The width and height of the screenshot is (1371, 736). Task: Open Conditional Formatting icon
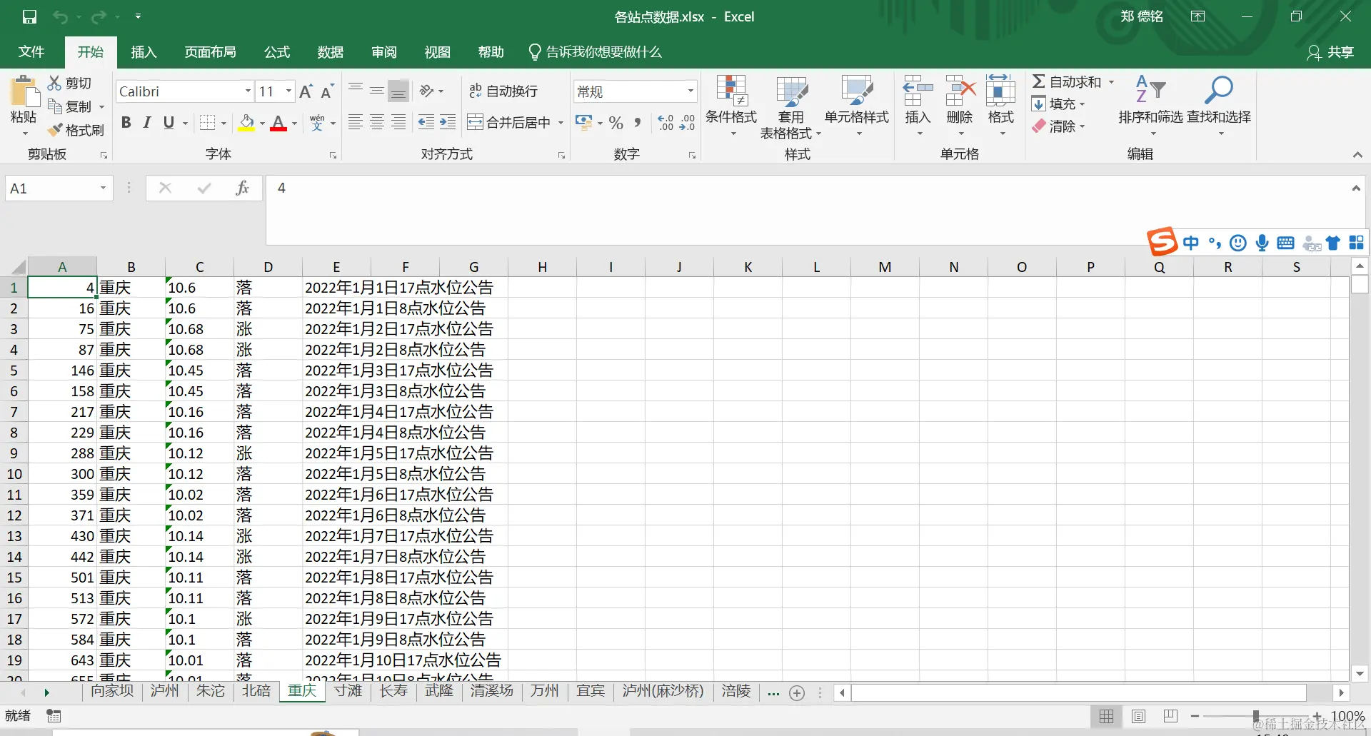click(x=731, y=91)
